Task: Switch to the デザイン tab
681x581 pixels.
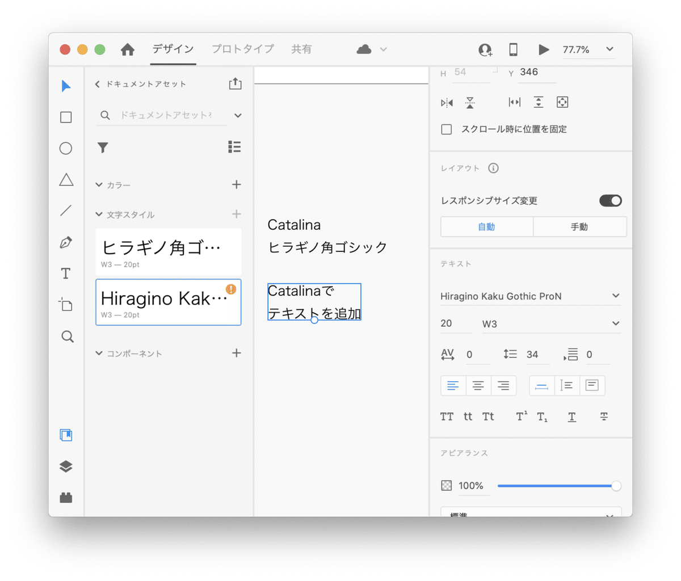Action: 173,49
